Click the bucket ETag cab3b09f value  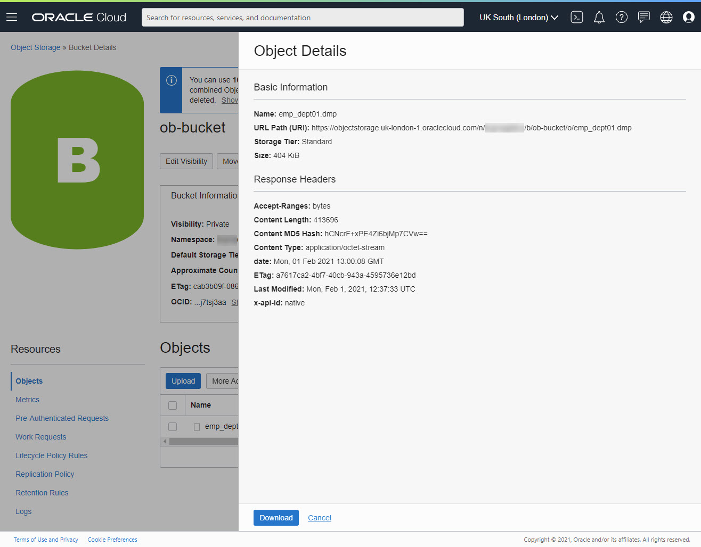[x=216, y=286]
